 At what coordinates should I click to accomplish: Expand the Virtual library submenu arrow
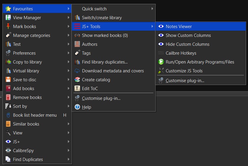(x=68, y=71)
